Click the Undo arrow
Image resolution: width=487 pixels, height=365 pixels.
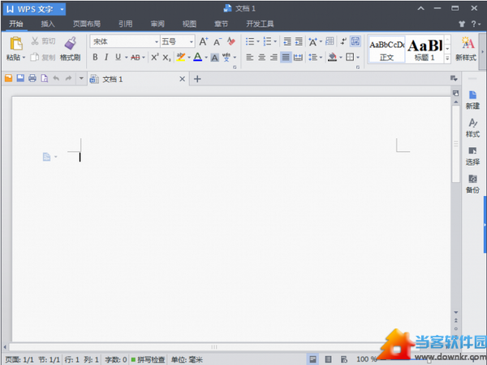[56, 78]
